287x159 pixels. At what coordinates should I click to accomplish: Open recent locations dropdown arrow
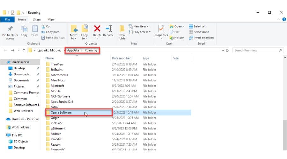pyautogui.click(x=19, y=50)
